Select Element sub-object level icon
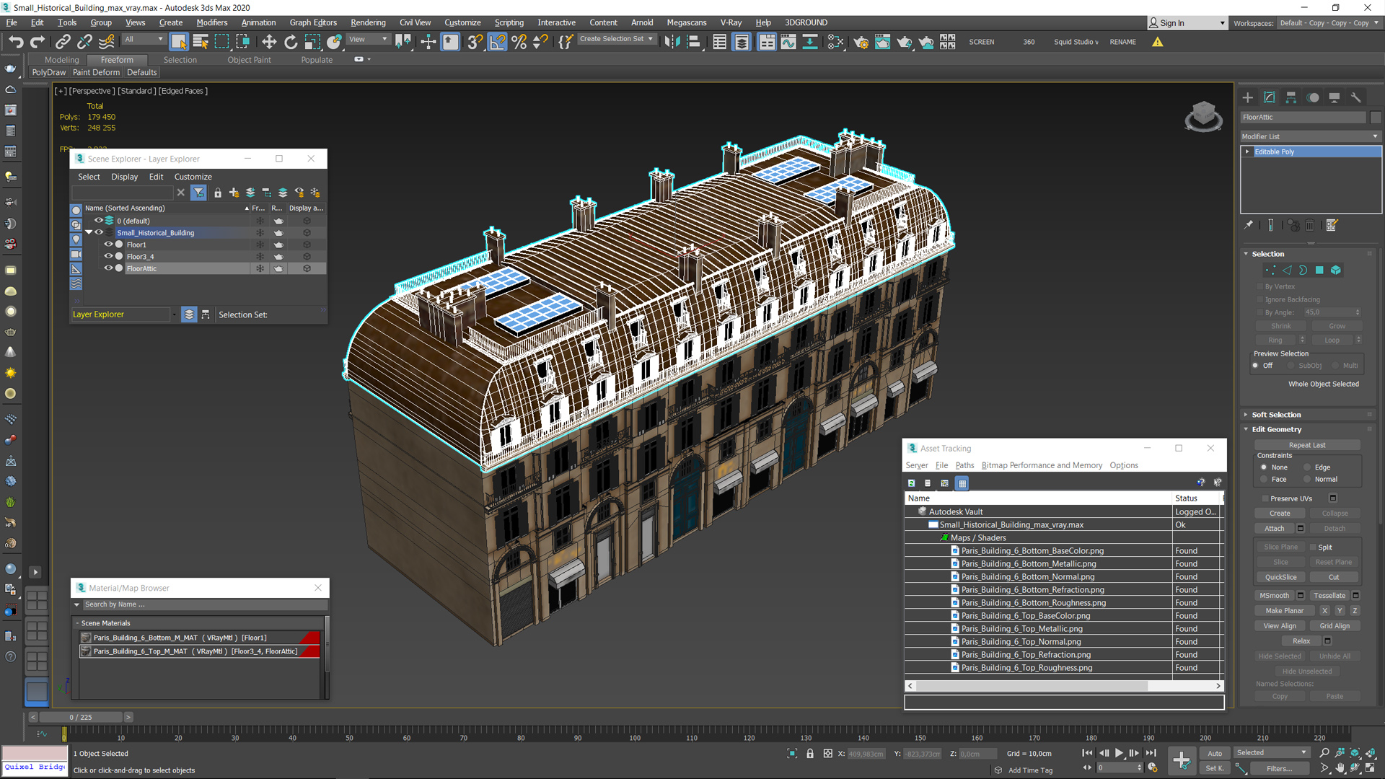The image size is (1385, 779). [1336, 270]
